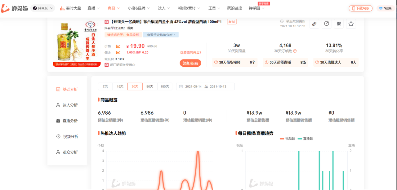Expand the 视频&素材 menu
The image size is (397, 190).
click(189, 8)
